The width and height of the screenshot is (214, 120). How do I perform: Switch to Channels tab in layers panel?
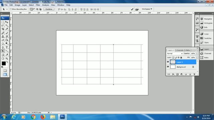coord(180,50)
